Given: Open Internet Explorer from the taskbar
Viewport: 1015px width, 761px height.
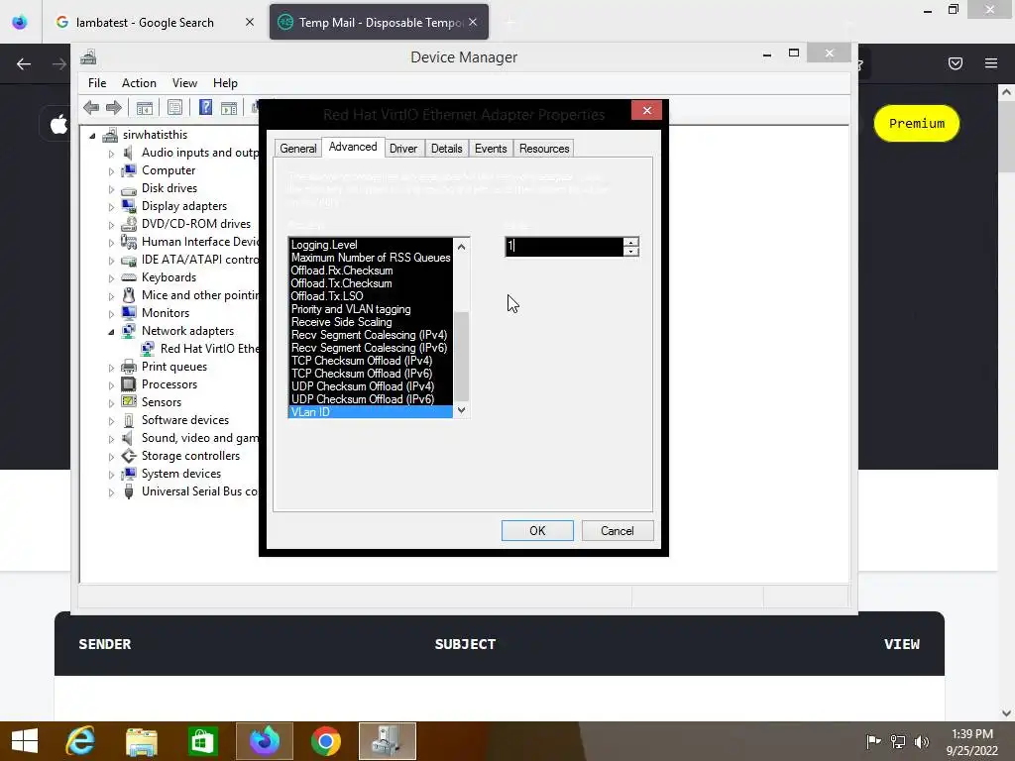Looking at the screenshot, I should (x=80, y=741).
